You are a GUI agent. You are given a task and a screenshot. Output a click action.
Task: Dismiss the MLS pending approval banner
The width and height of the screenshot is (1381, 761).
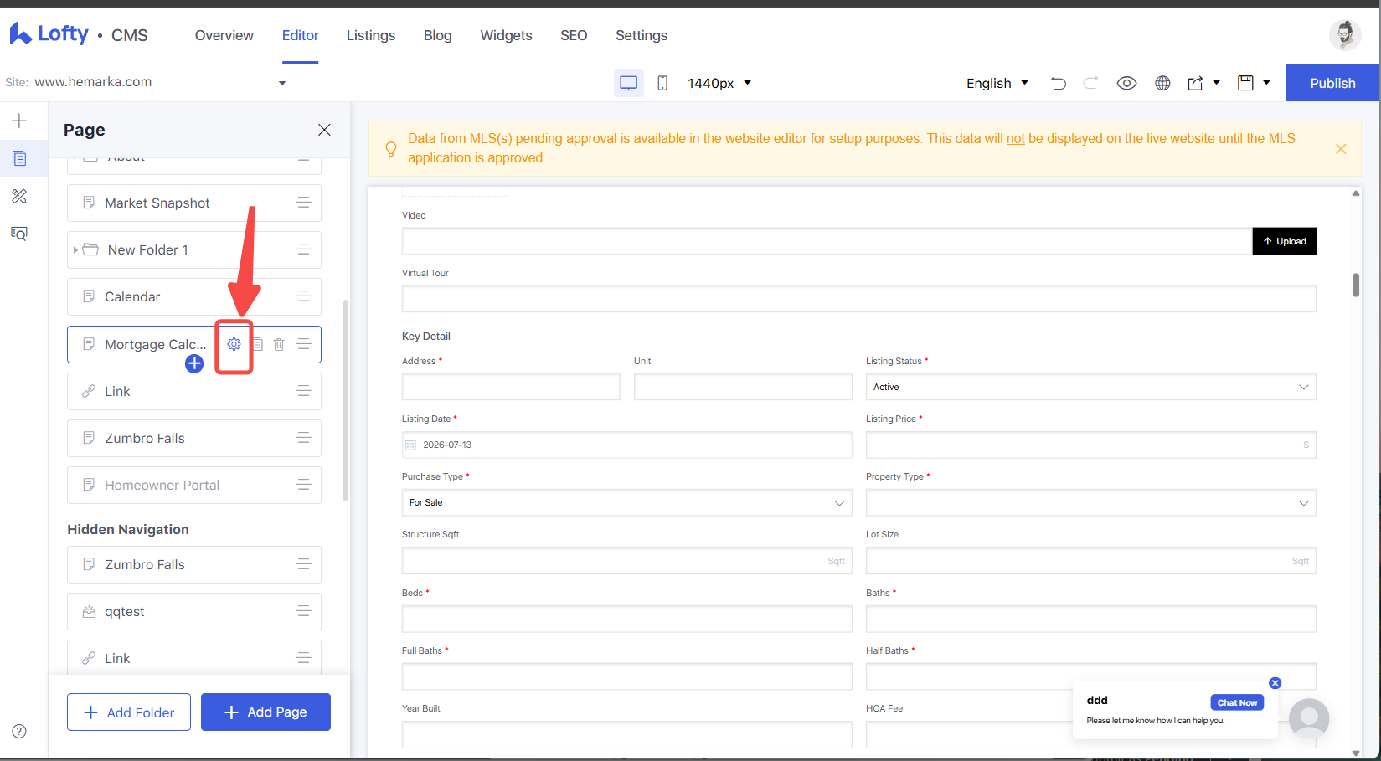tap(1341, 148)
